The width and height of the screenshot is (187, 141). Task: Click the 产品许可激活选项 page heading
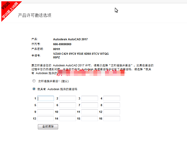(35, 15)
